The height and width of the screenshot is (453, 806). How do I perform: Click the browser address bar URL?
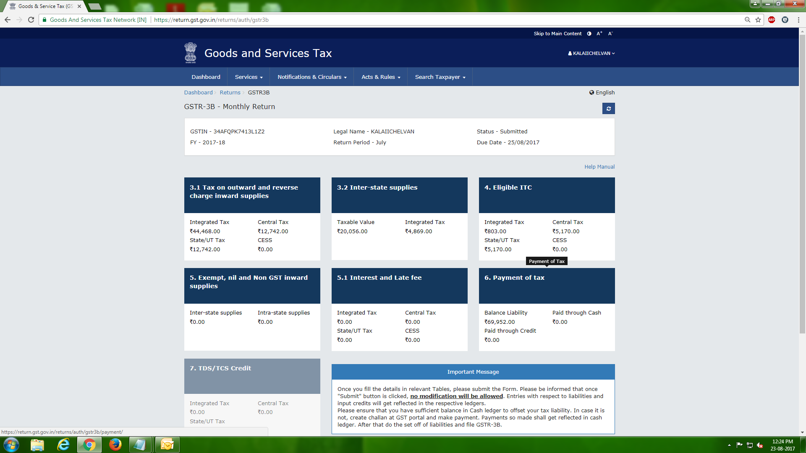coord(211,20)
